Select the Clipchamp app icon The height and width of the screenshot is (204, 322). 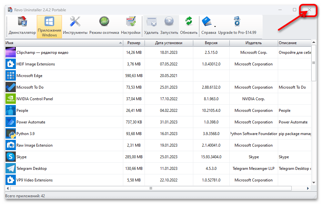coord(10,53)
